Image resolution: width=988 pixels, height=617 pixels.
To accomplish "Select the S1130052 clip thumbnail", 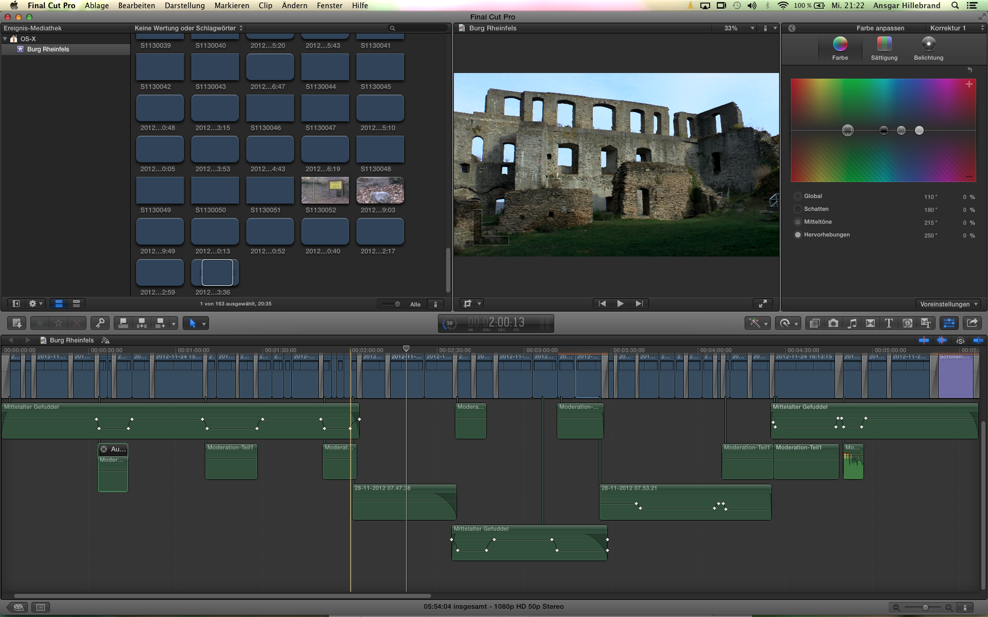I will point(325,191).
